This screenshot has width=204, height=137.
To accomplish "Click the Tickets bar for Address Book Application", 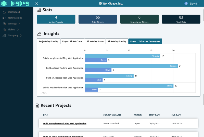I will click(109, 76).
